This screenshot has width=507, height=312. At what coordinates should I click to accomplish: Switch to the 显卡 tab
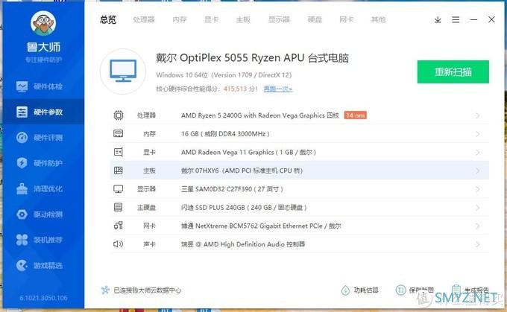[x=212, y=19]
